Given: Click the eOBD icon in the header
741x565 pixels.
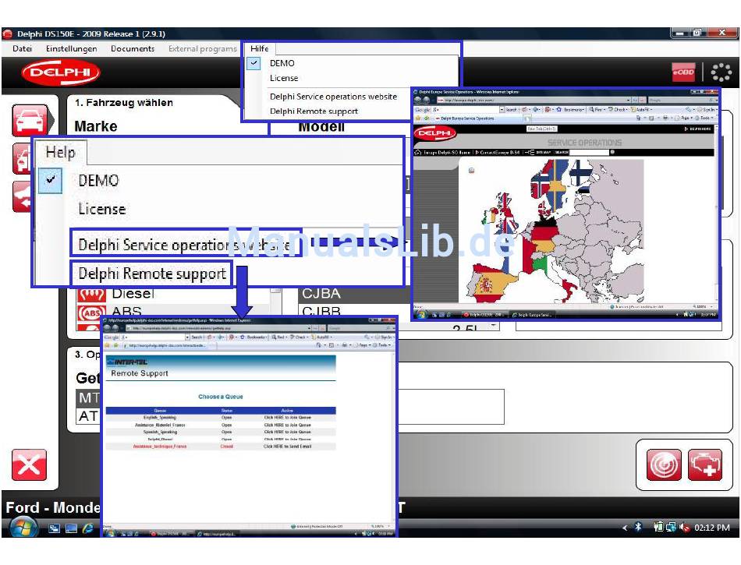Looking at the screenshot, I should point(683,72).
